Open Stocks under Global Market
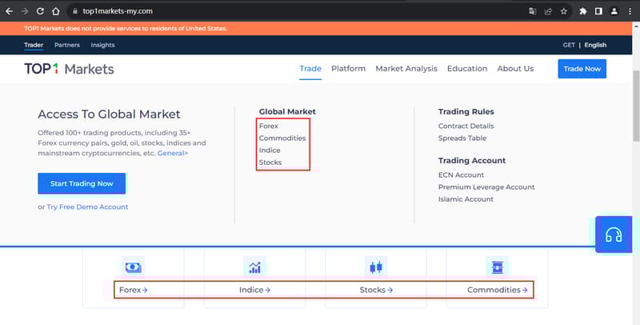 tap(270, 162)
